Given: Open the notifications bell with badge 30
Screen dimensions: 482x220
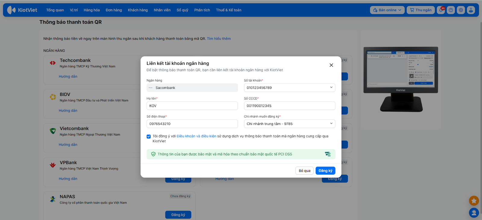Looking at the screenshot, I should [x=441, y=10].
